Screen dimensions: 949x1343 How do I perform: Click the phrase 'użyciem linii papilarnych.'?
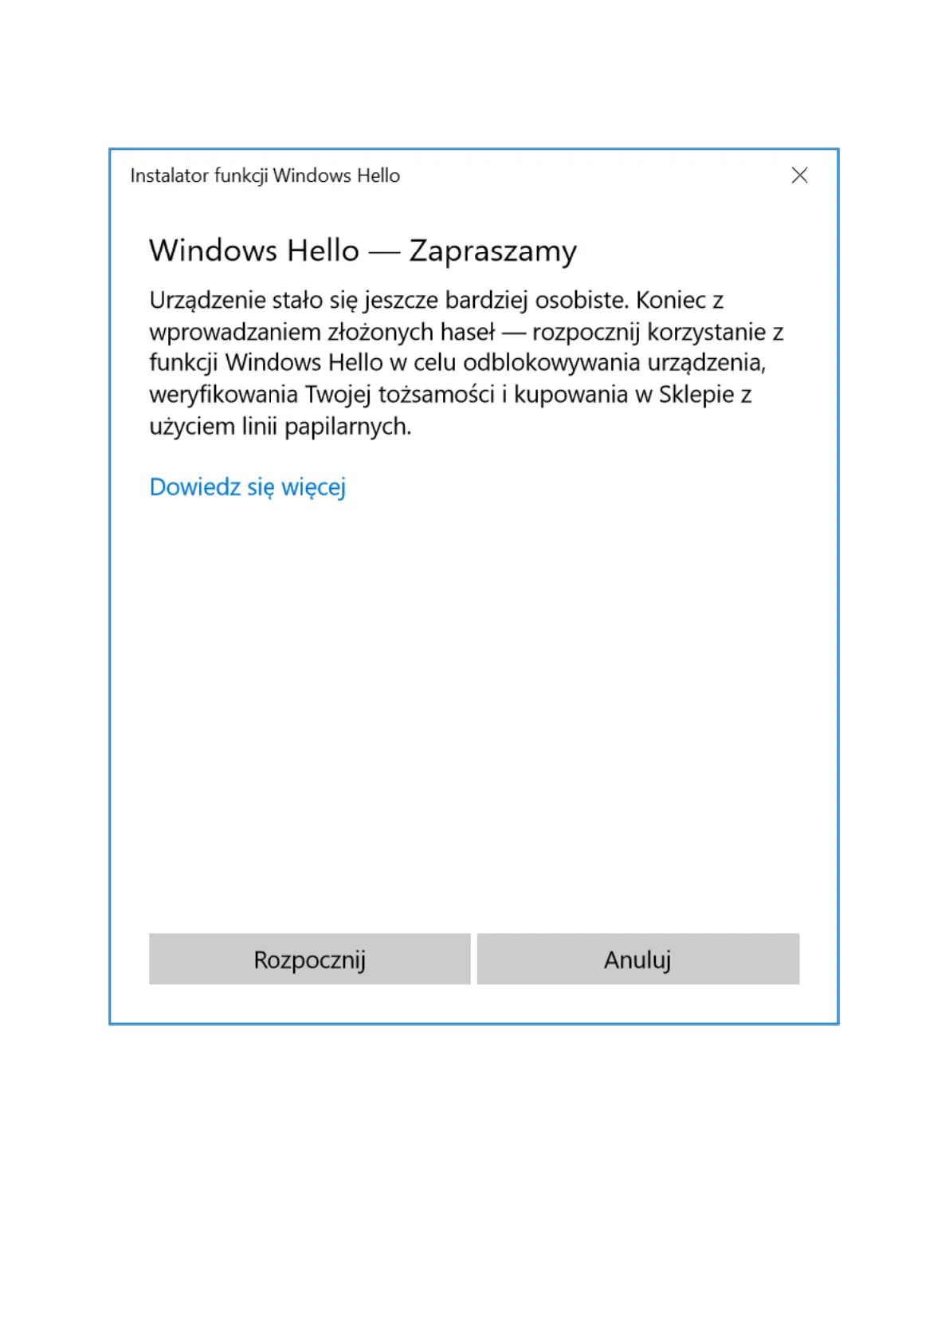280,427
